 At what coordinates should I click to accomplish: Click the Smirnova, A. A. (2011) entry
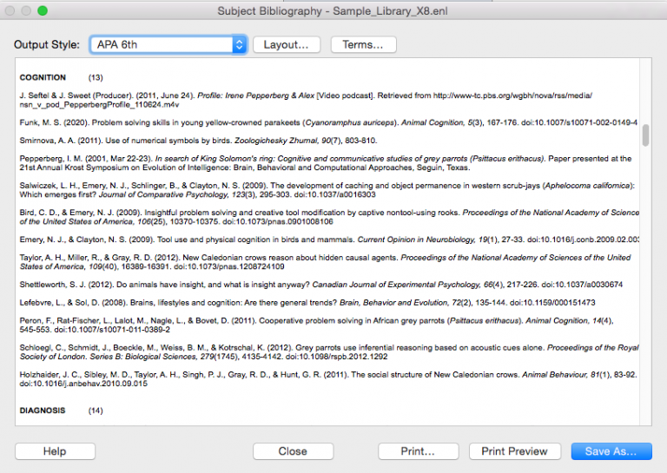coord(198,141)
